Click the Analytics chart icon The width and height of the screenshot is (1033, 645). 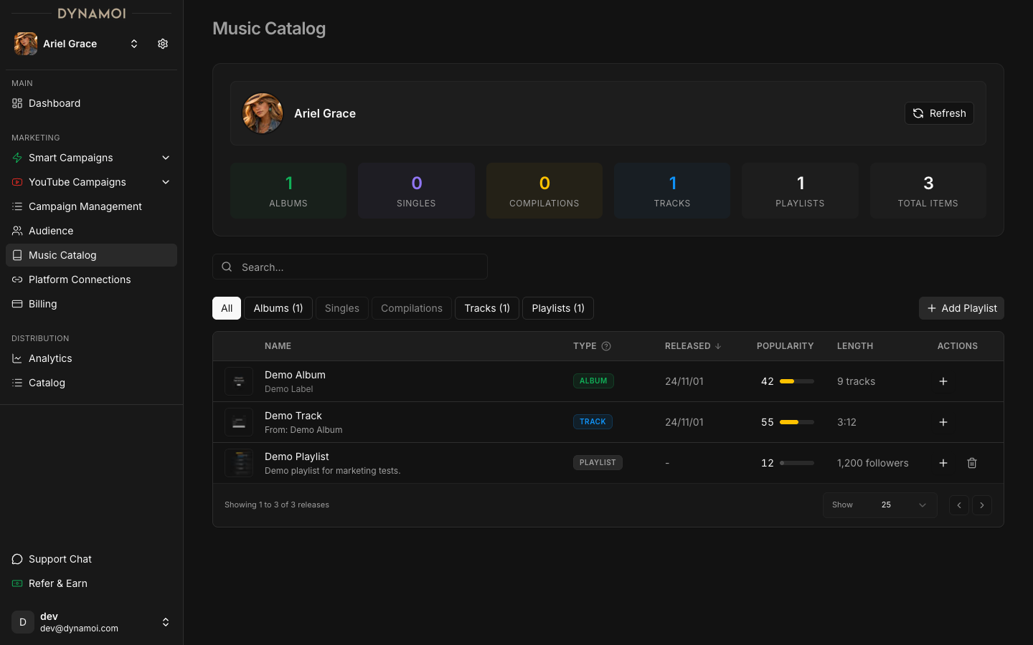pos(16,358)
